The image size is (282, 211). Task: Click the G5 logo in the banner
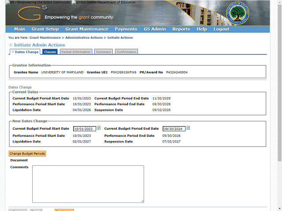coord(32,13)
